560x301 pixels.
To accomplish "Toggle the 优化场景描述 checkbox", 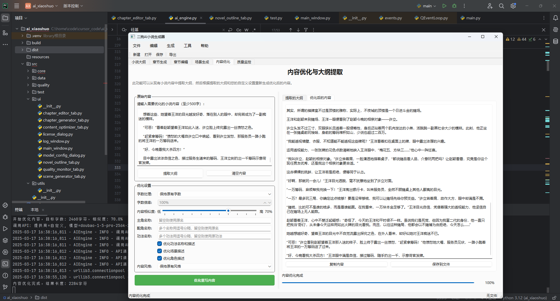I will click(160, 251).
